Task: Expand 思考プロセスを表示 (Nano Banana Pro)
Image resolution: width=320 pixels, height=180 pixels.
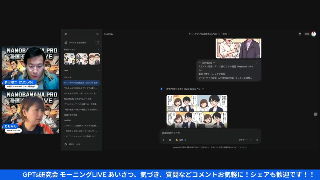Action: [x=202, y=89]
